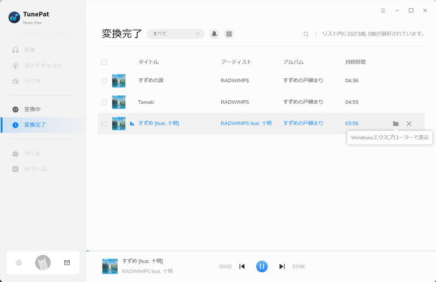Open the hamburger menu icon
The height and width of the screenshot is (282, 436).
(x=383, y=10)
